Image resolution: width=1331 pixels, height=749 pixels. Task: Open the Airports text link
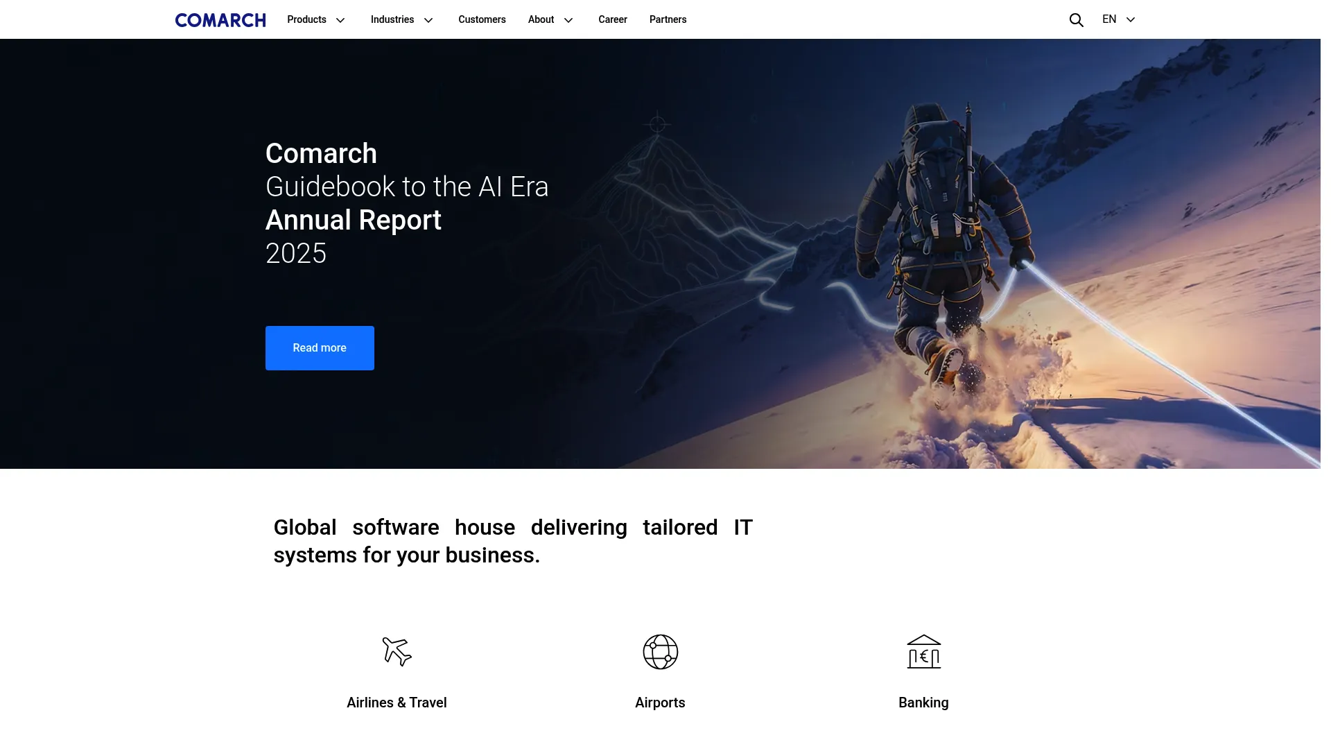(660, 703)
